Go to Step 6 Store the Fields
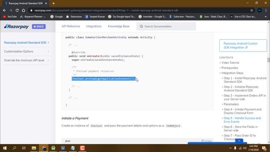Image resolution: width=270 pixels, height=152 pixels. coord(240,128)
